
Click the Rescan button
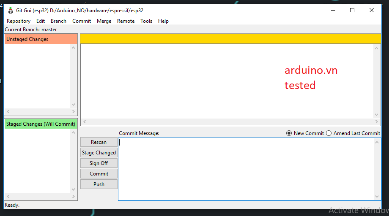click(99, 142)
